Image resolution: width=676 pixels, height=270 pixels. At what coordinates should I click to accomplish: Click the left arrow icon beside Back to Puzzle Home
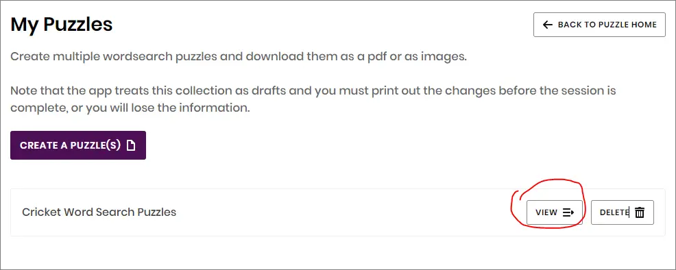548,25
